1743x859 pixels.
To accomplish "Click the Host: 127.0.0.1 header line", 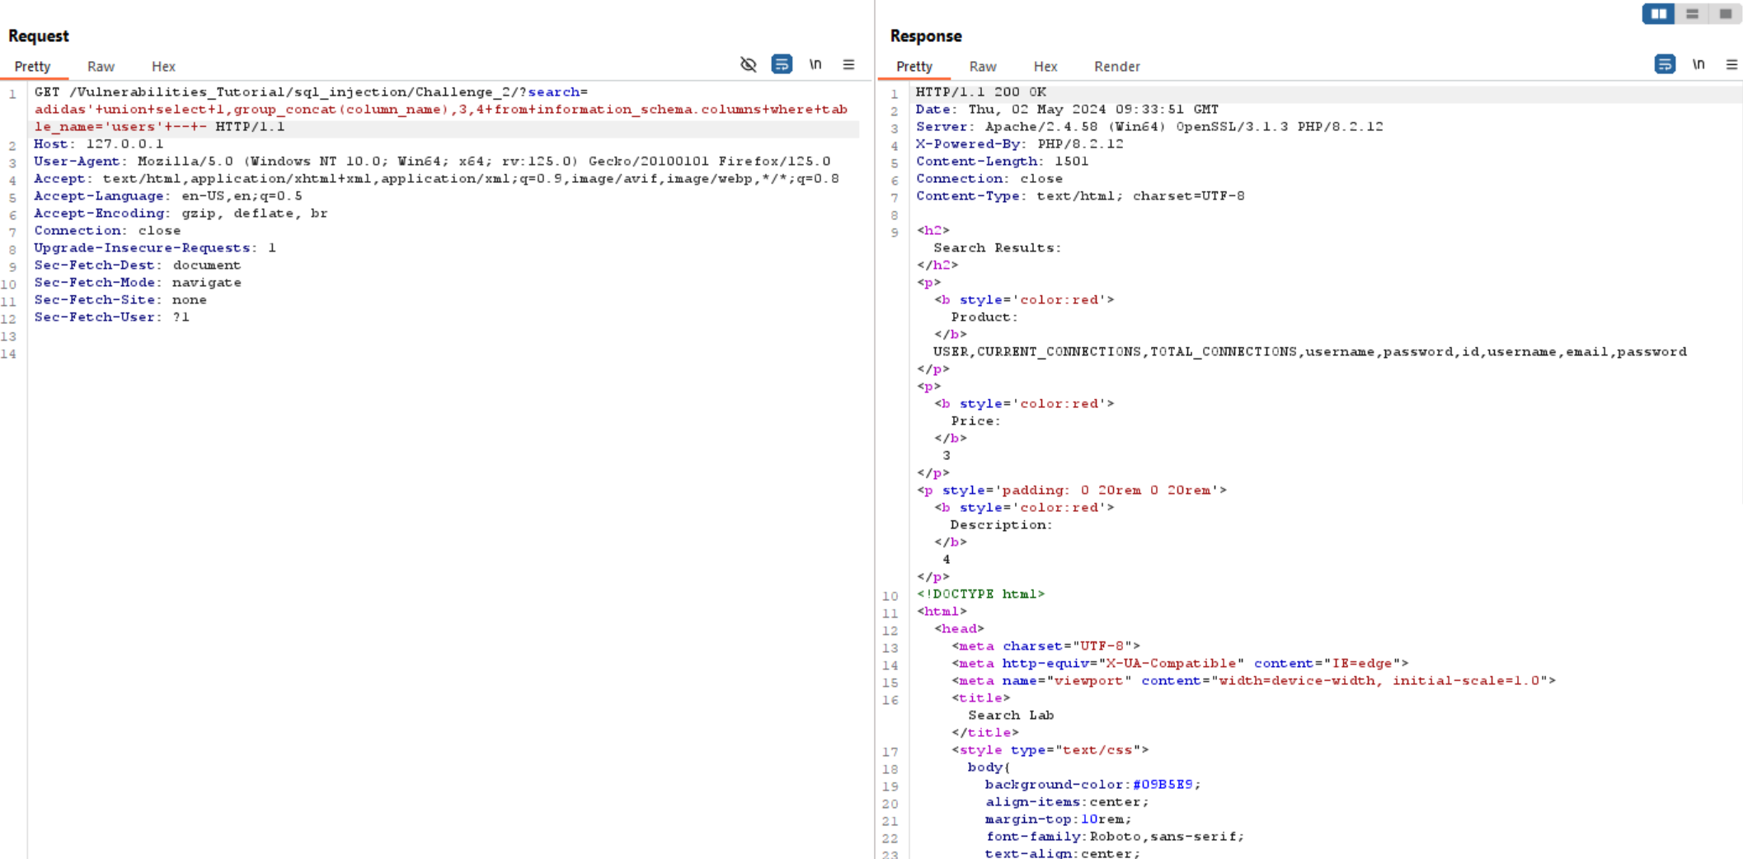I will tap(98, 143).
